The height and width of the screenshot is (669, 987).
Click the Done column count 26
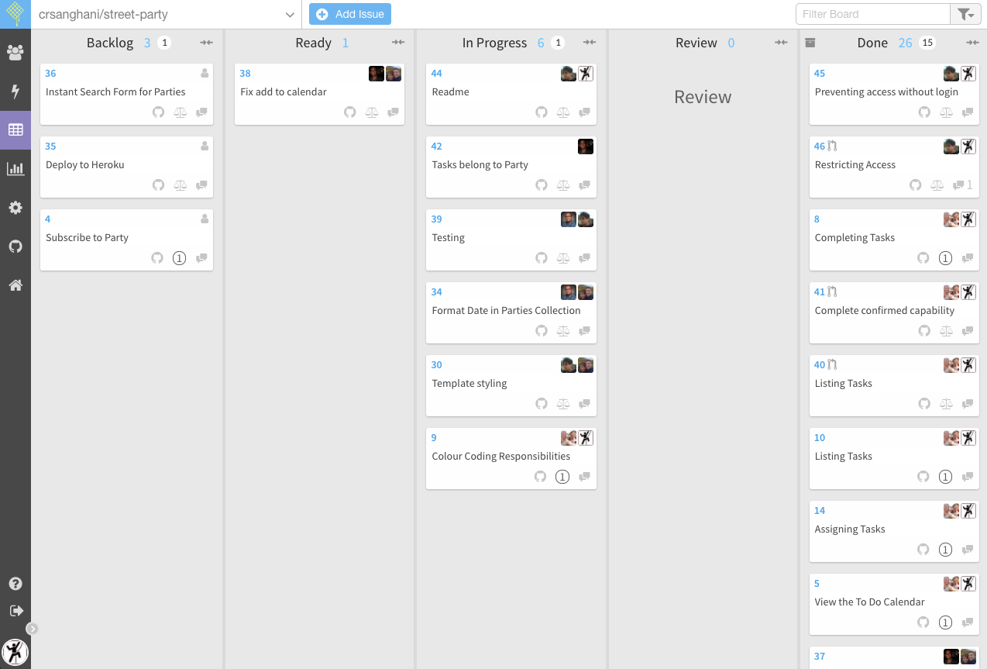tap(905, 43)
